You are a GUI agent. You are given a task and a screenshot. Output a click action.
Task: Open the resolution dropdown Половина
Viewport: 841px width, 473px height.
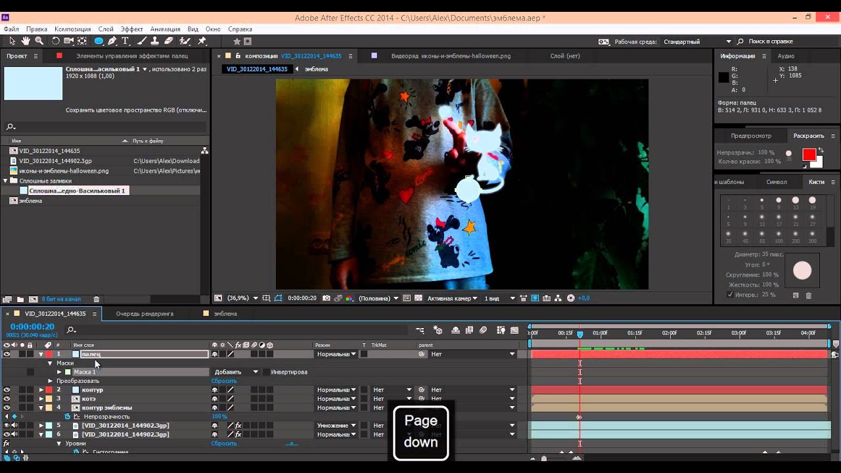point(378,298)
